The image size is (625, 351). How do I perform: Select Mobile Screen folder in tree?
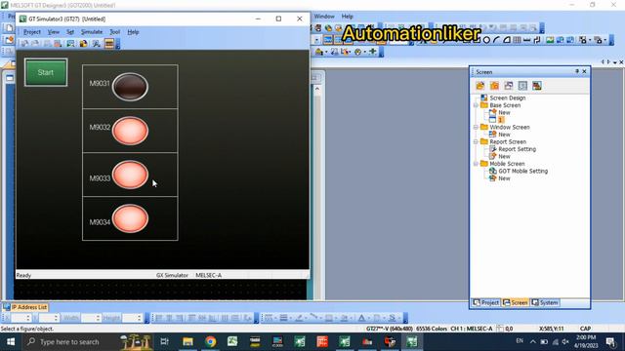point(507,164)
